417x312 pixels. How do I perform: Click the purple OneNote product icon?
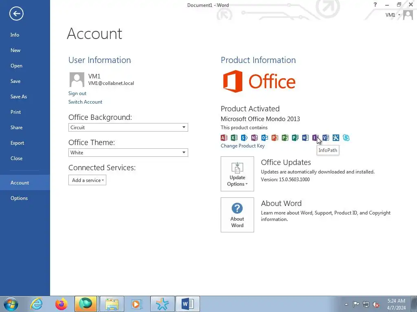254,137
